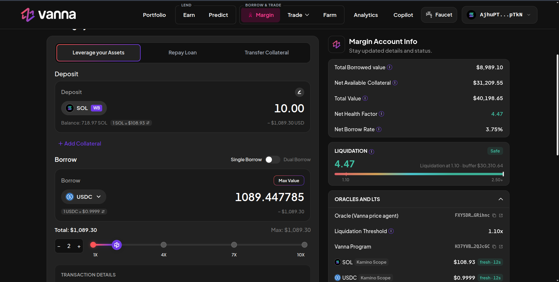The width and height of the screenshot is (559, 282).
Task: Click the Faucet button
Action: [439, 15]
